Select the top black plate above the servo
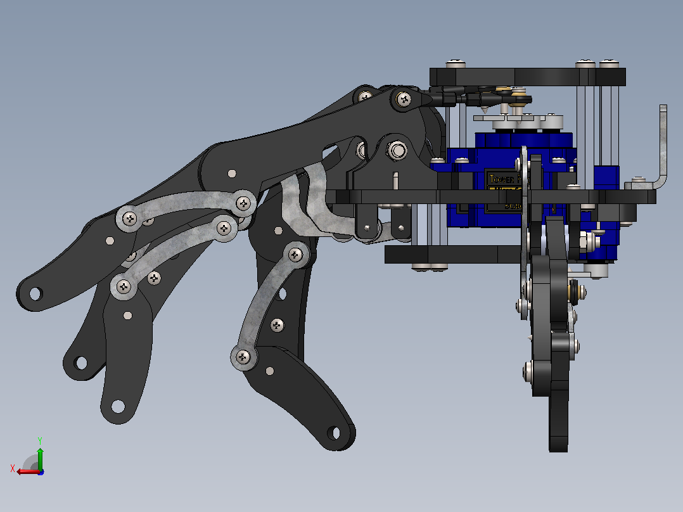683x512 pixels. click(528, 77)
